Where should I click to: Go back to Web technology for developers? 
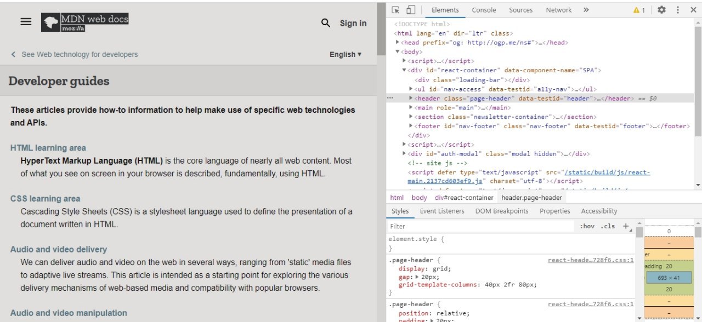[x=75, y=54]
